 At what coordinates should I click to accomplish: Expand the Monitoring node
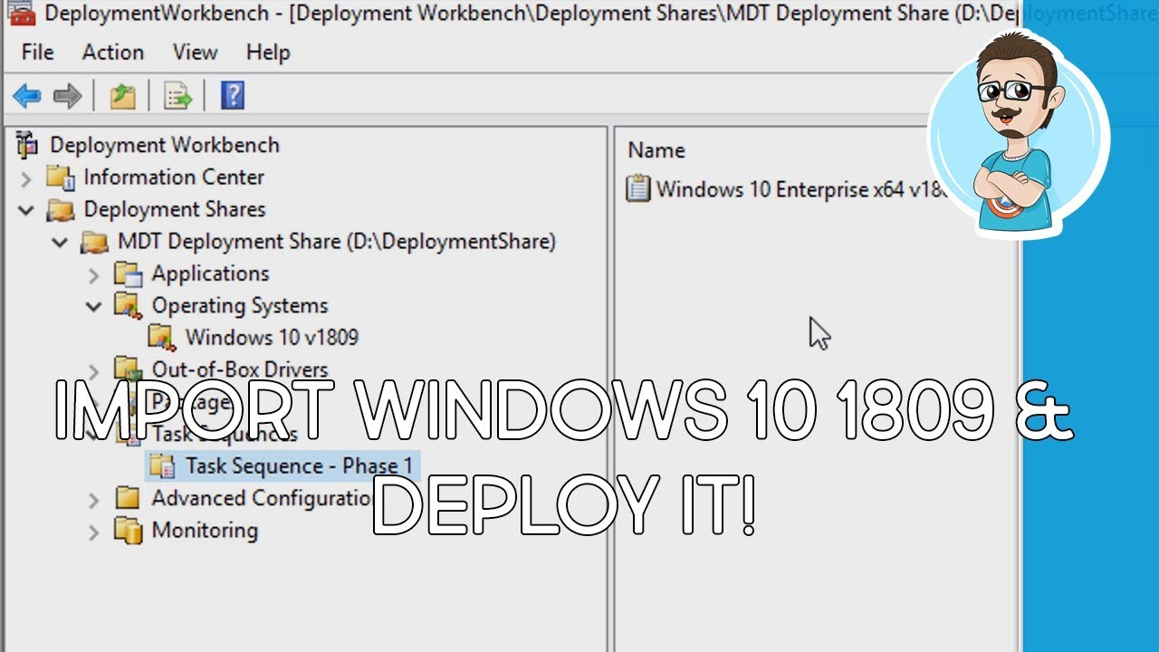94,532
